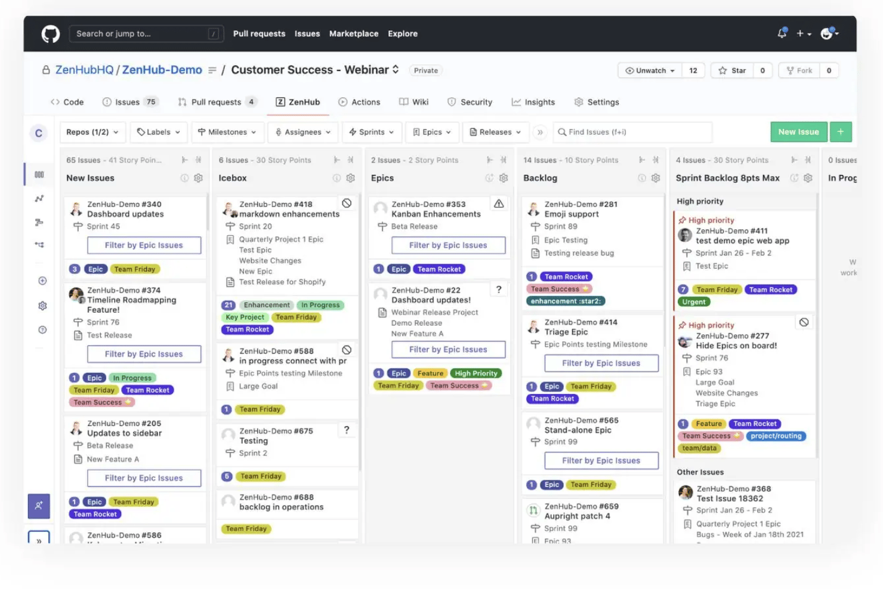Focus the Find Issues search field
The height and width of the screenshot is (589, 883).
pyautogui.click(x=632, y=132)
